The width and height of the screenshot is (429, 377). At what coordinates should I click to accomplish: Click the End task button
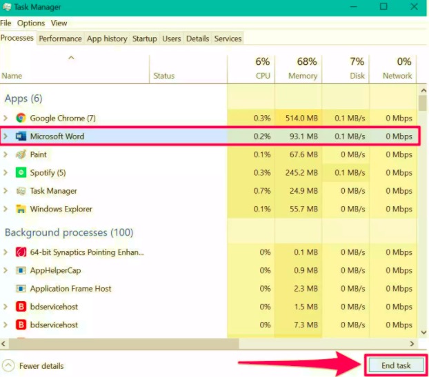click(396, 365)
